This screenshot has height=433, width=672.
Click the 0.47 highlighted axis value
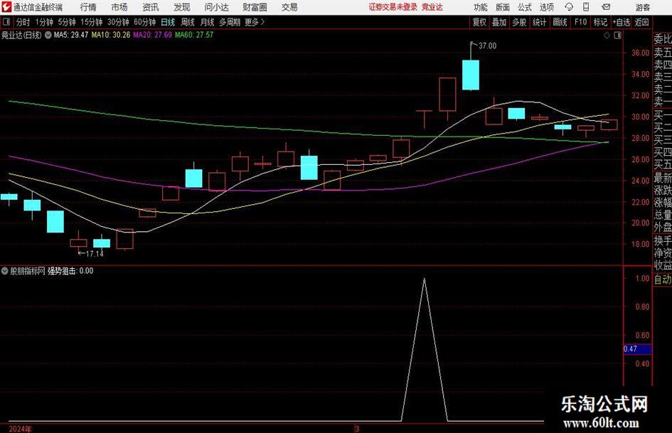coord(637,349)
